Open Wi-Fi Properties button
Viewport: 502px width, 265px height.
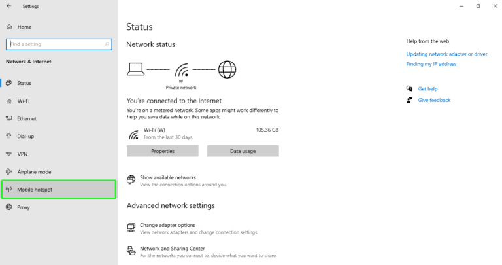click(162, 151)
